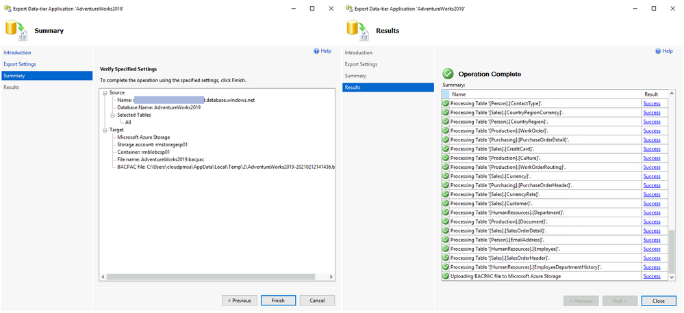Select the source server Name tree item

tap(186, 100)
